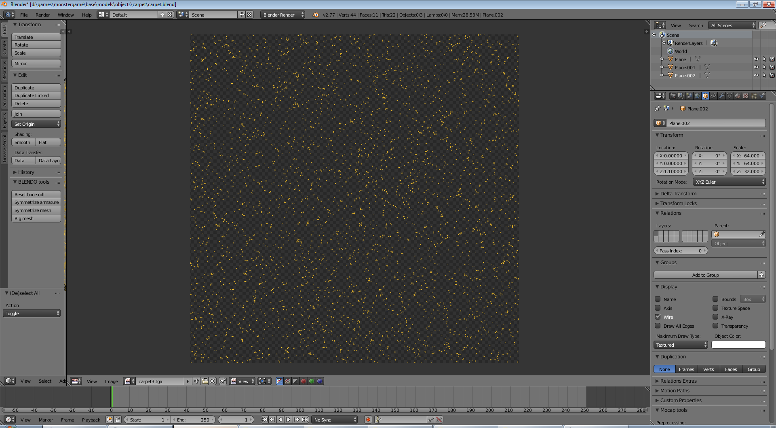Screen dimensions: 776x428
Task: Open the Render menu
Action: pyautogui.click(x=42, y=15)
